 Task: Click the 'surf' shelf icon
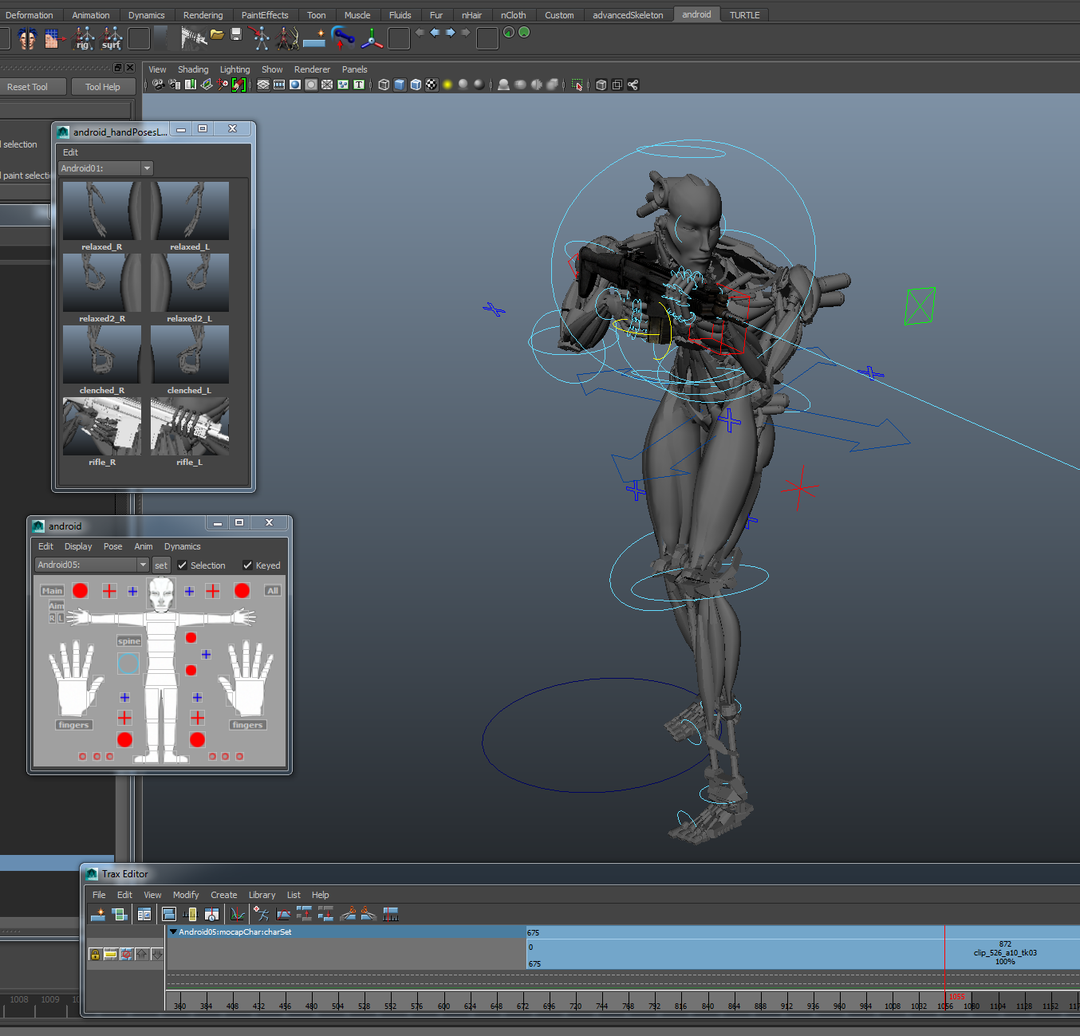pos(112,37)
